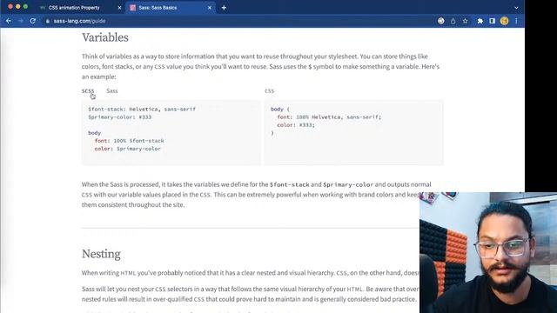557x313 pixels.
Task: Toggle the browser side panel icon
Action: tap(492, 21)
